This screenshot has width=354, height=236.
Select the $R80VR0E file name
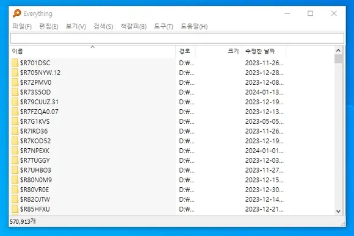pyautogui.click(x=34, y=190)
